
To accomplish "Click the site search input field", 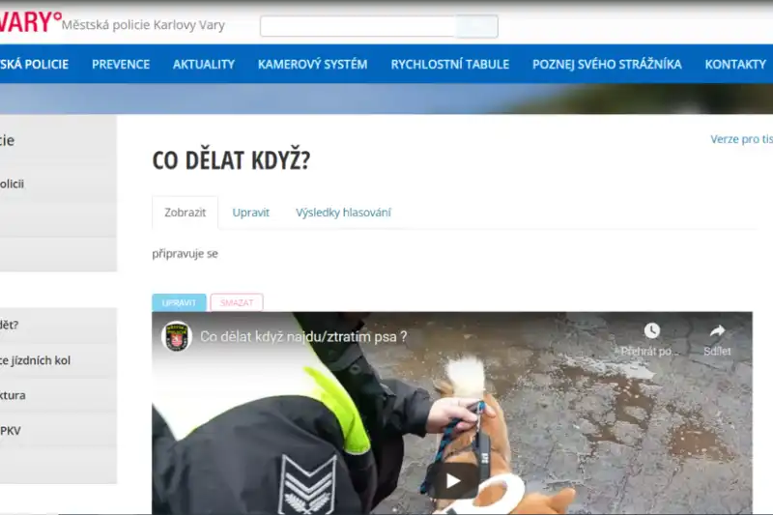I will [358, 26].
